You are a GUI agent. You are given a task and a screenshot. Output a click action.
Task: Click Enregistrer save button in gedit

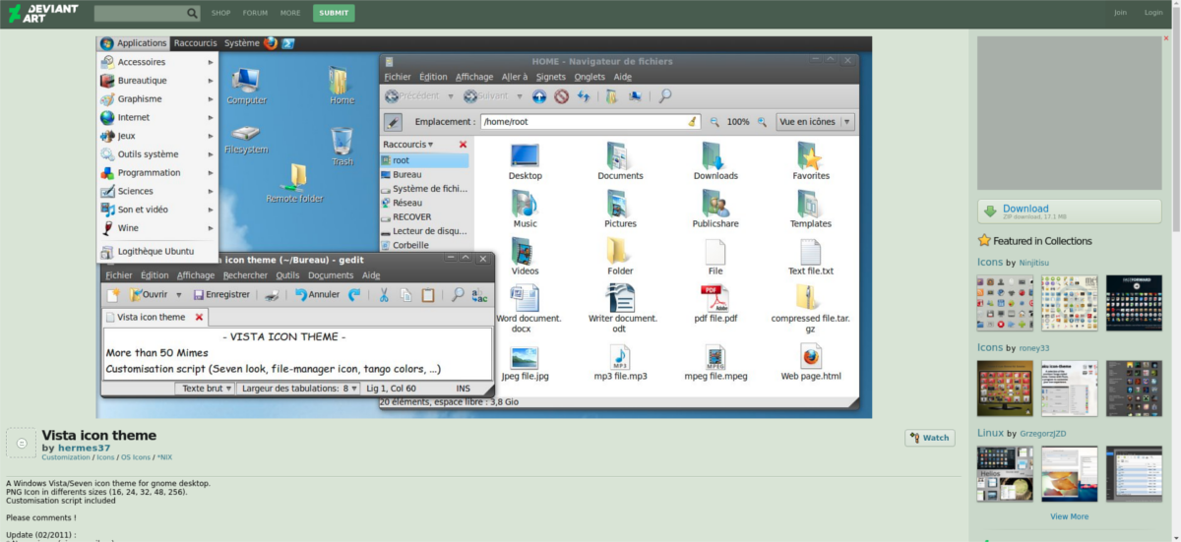221,294
